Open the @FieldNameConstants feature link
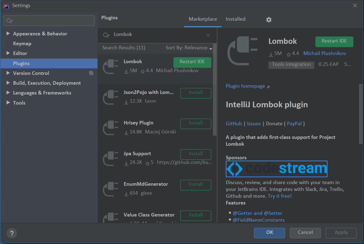Screen dimensions: 364x244 [x=259, y=220]
